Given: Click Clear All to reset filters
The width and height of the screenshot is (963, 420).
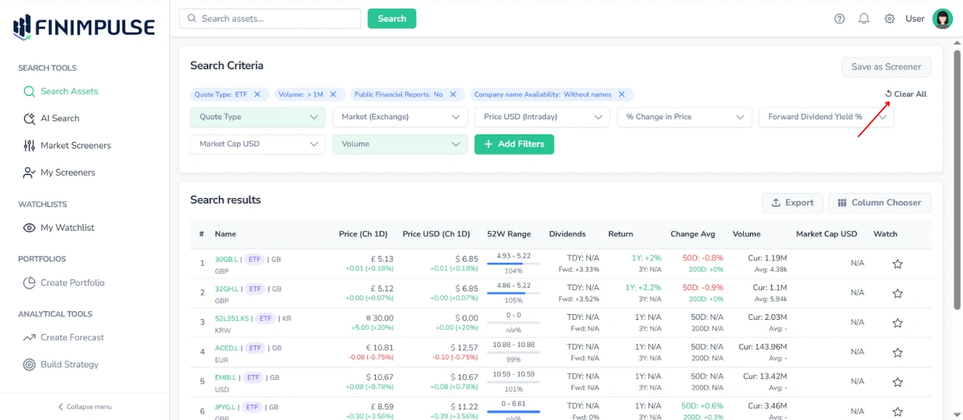Looking at the screenshot, I should tap(906, 94).
